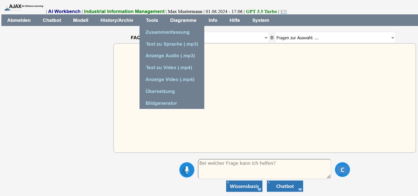Open the History/Archiv menu
The width and height of the screenshot is (418, 196).
click(117, 20)
